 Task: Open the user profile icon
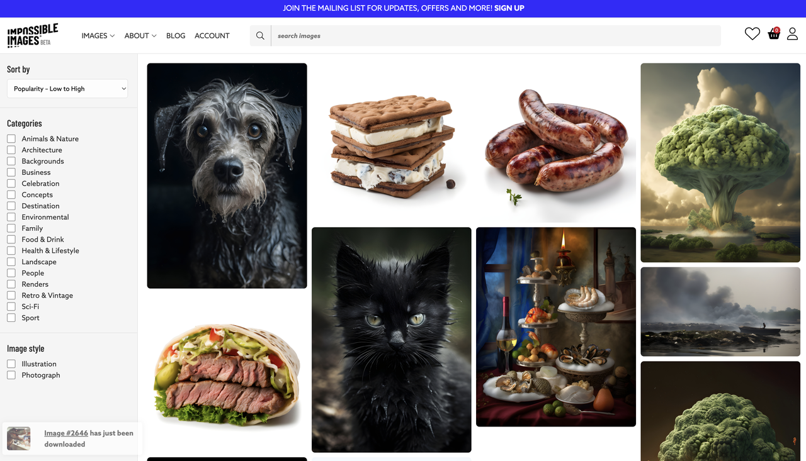click(x=793, y=34)
